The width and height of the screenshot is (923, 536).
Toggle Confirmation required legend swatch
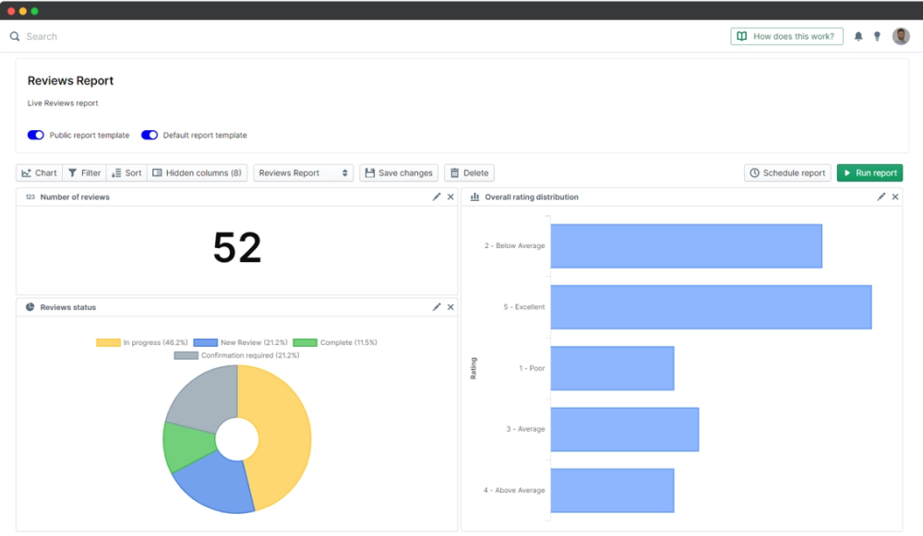[x=186, y=355]
